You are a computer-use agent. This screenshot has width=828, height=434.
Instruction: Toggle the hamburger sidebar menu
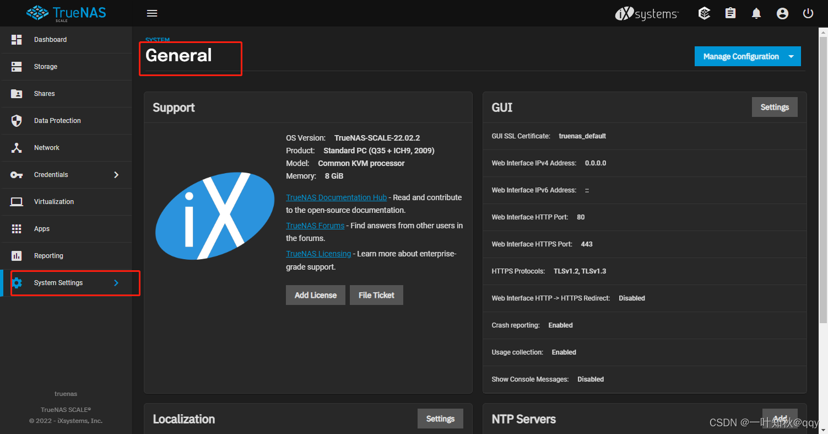point(152,13)
